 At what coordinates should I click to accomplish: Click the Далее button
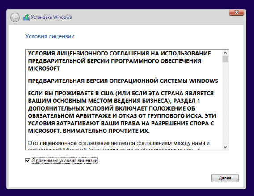tap(225, 178)
